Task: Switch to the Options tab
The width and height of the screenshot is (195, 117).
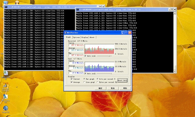Action: coord(76,37)
